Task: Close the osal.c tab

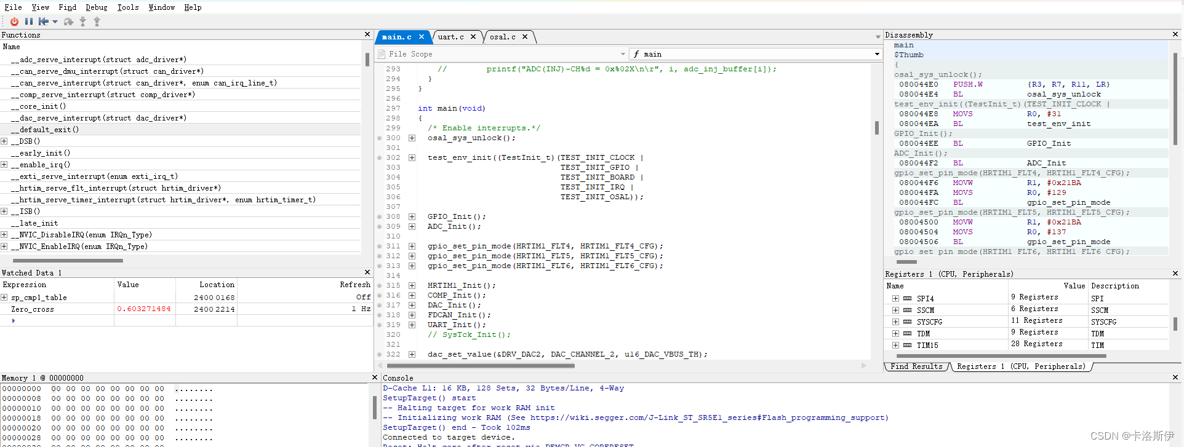Action: (525, 37)
